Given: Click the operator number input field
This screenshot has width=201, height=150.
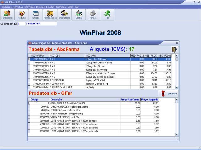Looking at the screenshot, I should [21, 24].
